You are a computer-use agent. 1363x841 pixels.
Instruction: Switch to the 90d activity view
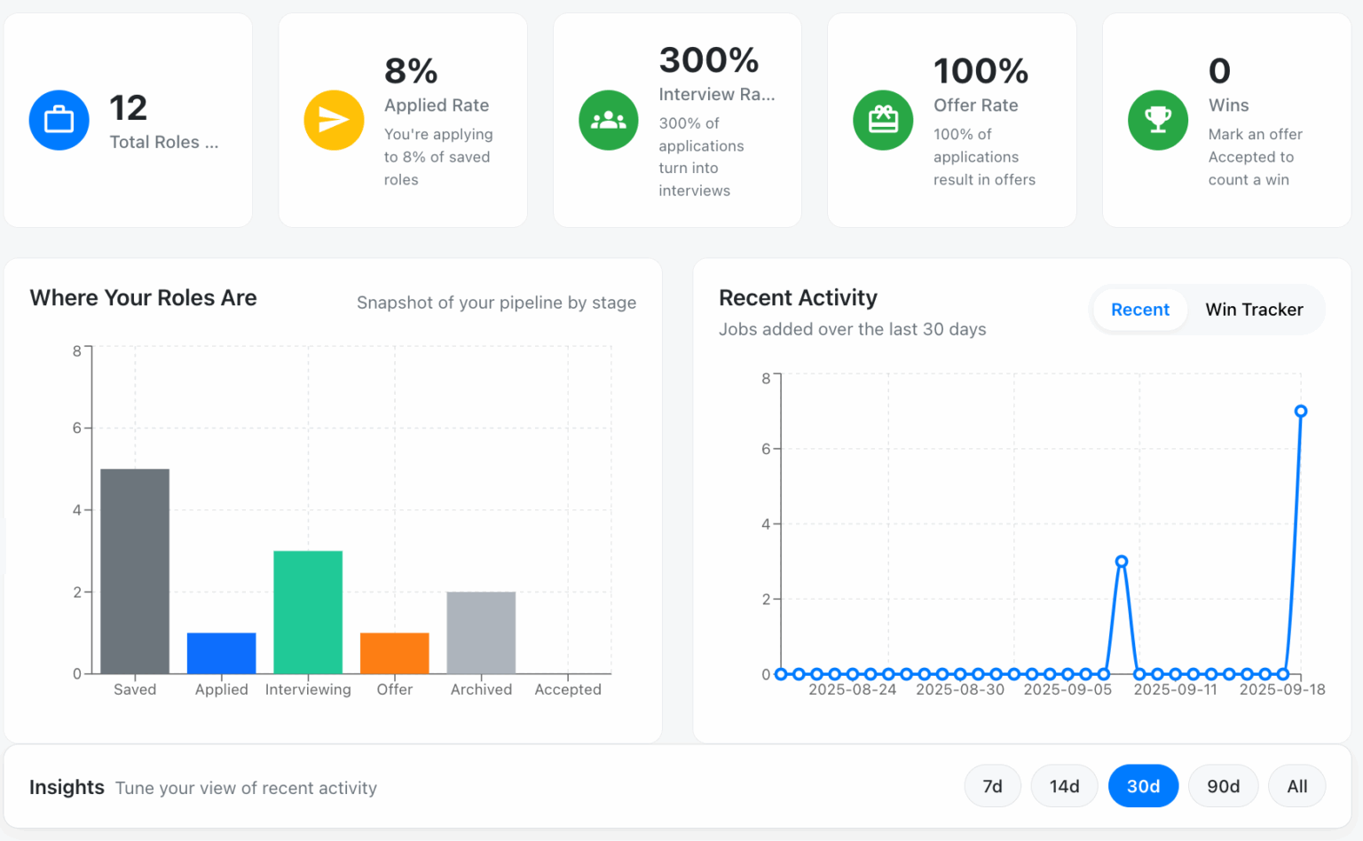(1223, 786)
